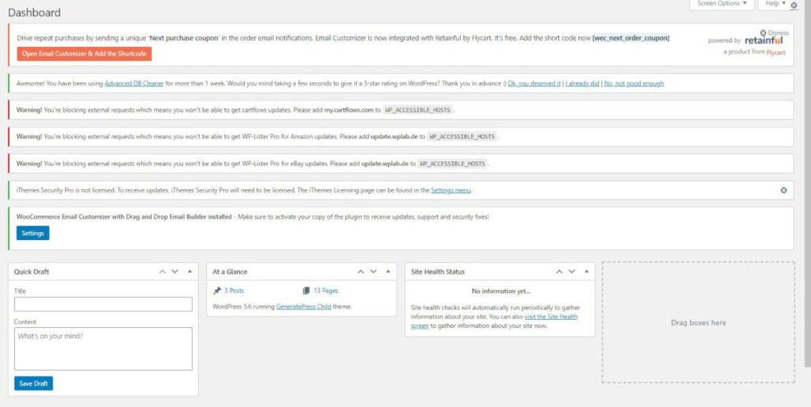Click the [wec_next_order_coupon] shortcode text
Screen dimensions: 811x407
[x=630, y=38]
